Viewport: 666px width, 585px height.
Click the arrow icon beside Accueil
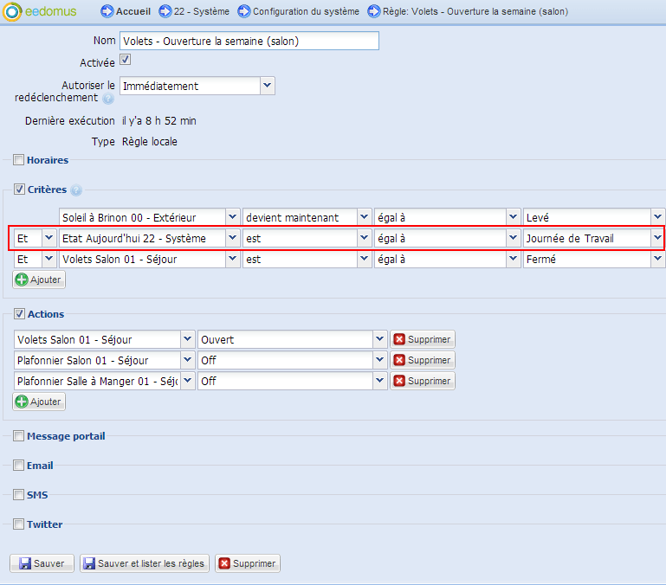coord(107,11)
